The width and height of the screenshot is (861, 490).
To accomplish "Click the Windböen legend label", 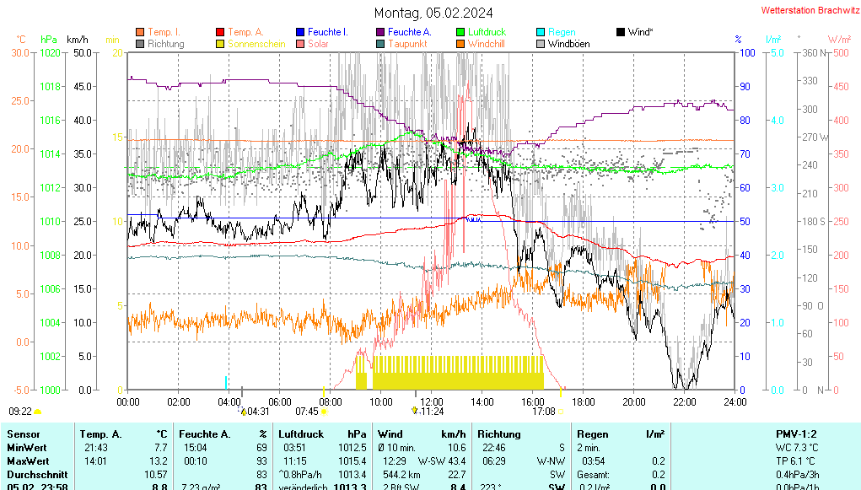I will 569,44.
